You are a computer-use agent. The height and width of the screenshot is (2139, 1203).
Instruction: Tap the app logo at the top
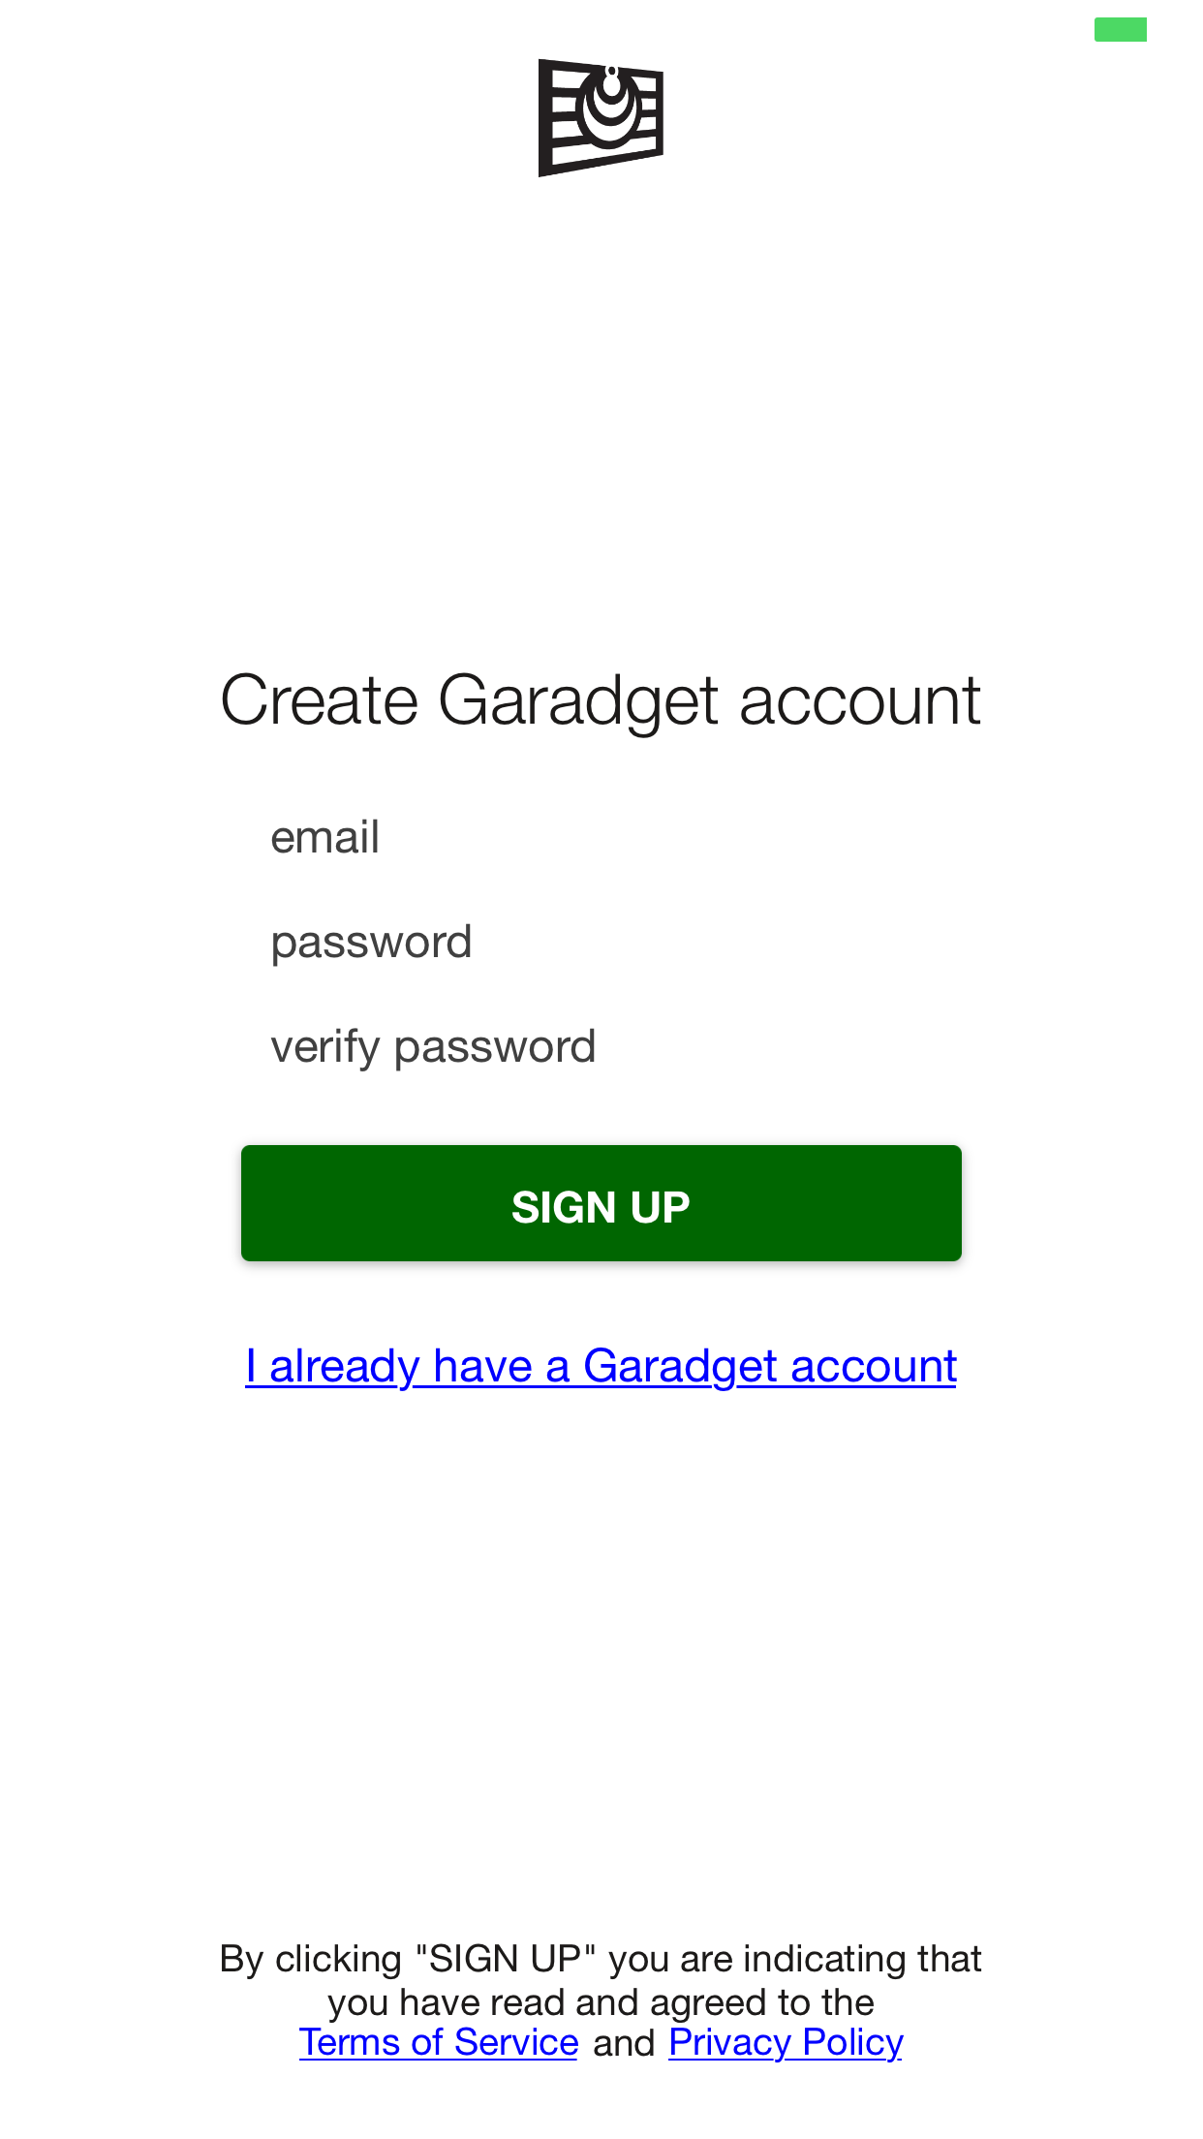(x=601, y=117)
